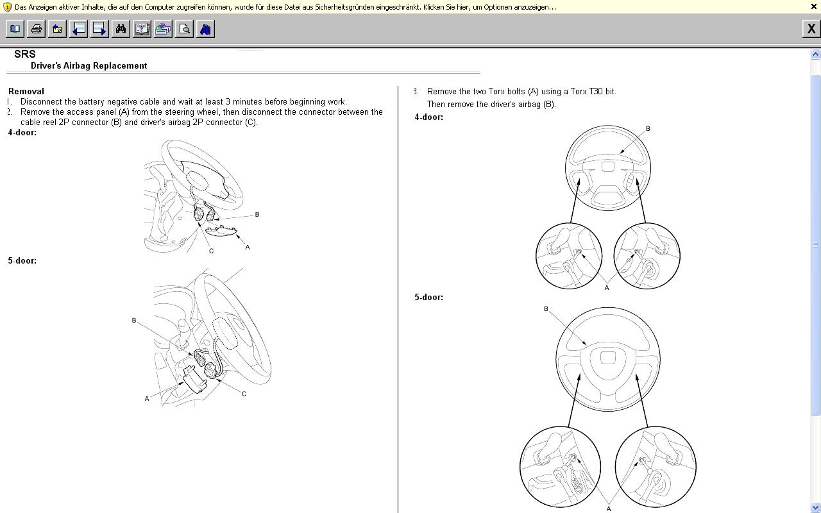Screen dimensions: 821x513
Task: Click the stacked folders icon
Action: 163,29
